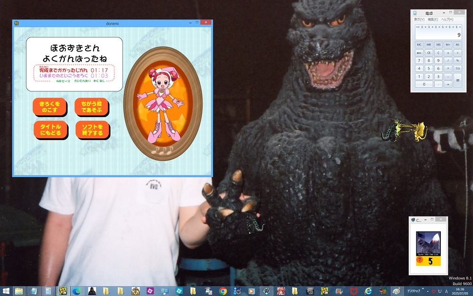The image size is (473, 296).
Task: Click the plus key on calculator
Action: pyautogui.click(x=448, y=84)
